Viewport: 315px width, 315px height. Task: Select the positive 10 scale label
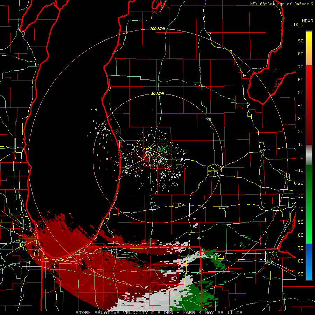pos(301,145)
